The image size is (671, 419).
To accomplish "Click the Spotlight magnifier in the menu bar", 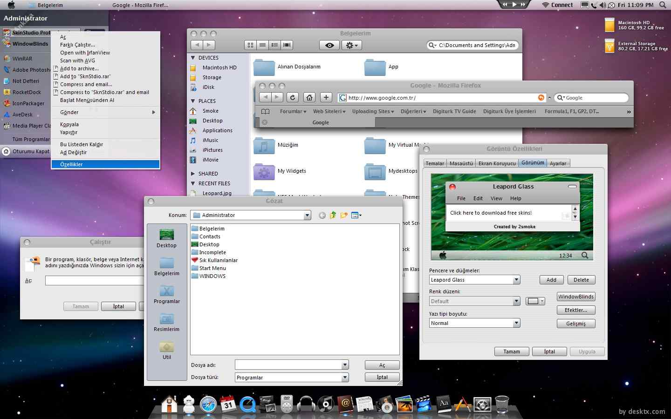I will pyautogui.click(x=663, y=5).
